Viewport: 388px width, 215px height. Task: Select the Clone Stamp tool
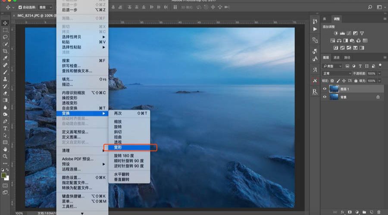[5, 79]
